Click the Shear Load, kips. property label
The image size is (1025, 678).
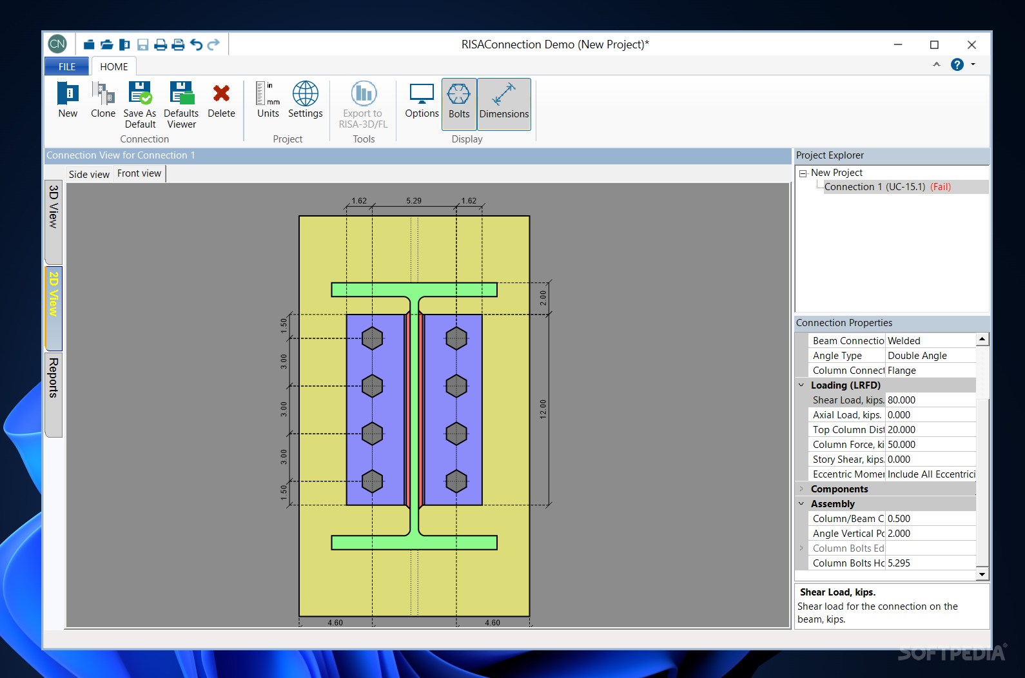[x=848, y=400]
